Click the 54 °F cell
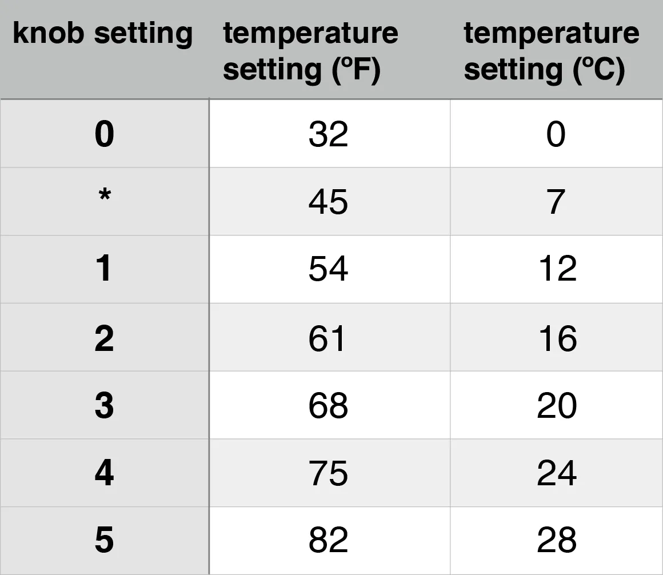This screenshot has height=575, width=663. (x=329, y=269)
